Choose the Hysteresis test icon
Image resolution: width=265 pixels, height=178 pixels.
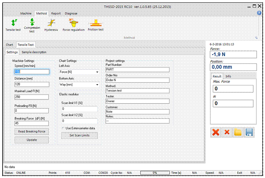(51, 25)
